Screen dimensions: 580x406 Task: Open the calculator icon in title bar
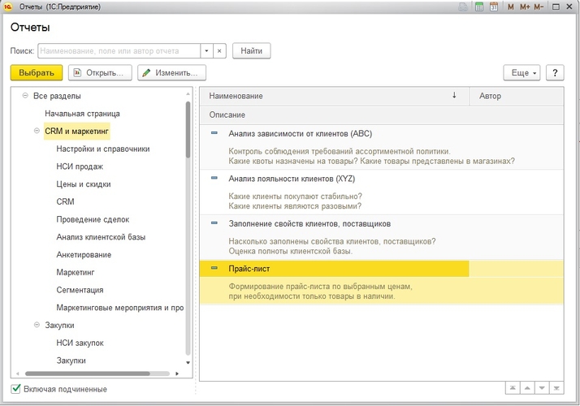pos(479,6)
